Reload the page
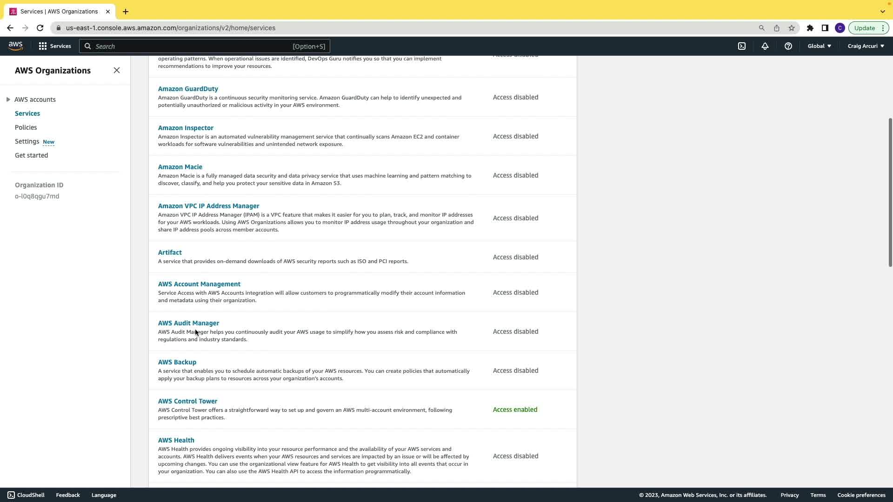This screenshot has width=893, height=502. click(40, 28)
